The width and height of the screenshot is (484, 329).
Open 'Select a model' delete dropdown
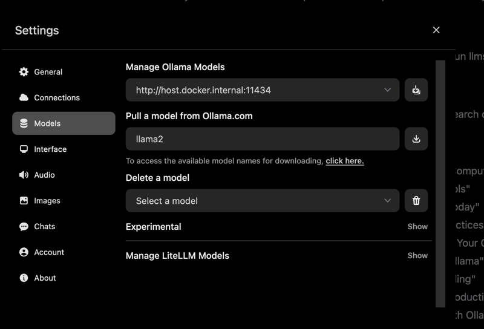point(263,201)
